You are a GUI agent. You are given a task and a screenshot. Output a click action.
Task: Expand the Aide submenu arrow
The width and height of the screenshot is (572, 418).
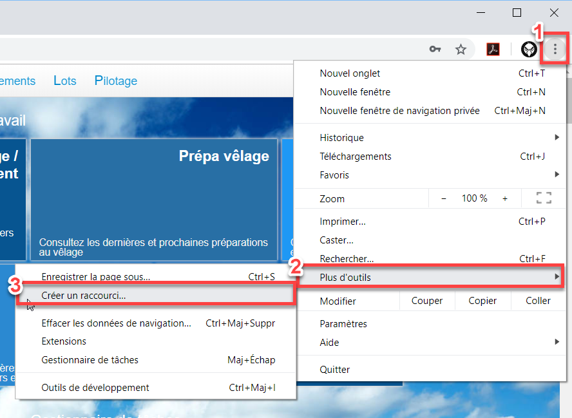(x=557, y=342)
